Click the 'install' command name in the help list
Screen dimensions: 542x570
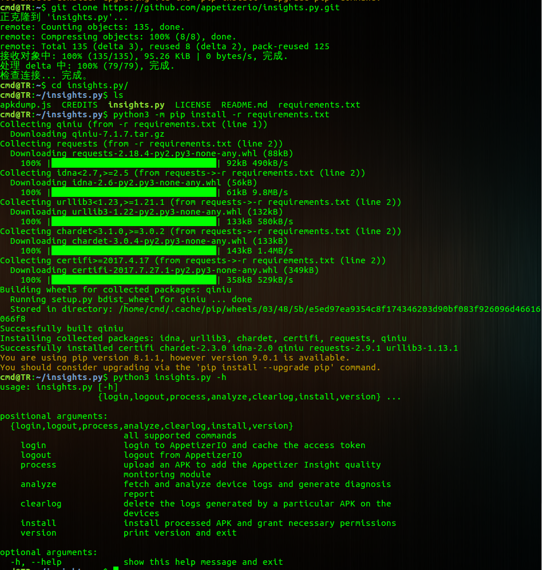(x=38, y=523)
